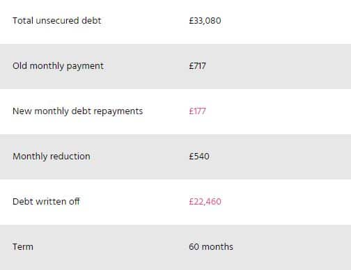Click the word 'unsecured' in first row
Viewport: 351px width, 270px height.
click(57, 21)
